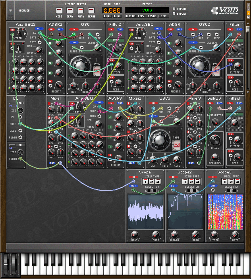Click the Scope3 spectrogram display
The height and width of the screenshot is (279, 251).
coord(225,212)
